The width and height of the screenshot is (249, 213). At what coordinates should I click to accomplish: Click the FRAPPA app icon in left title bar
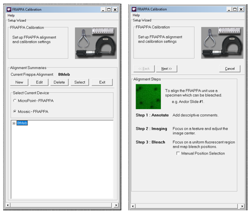click(x=9, y=9)
